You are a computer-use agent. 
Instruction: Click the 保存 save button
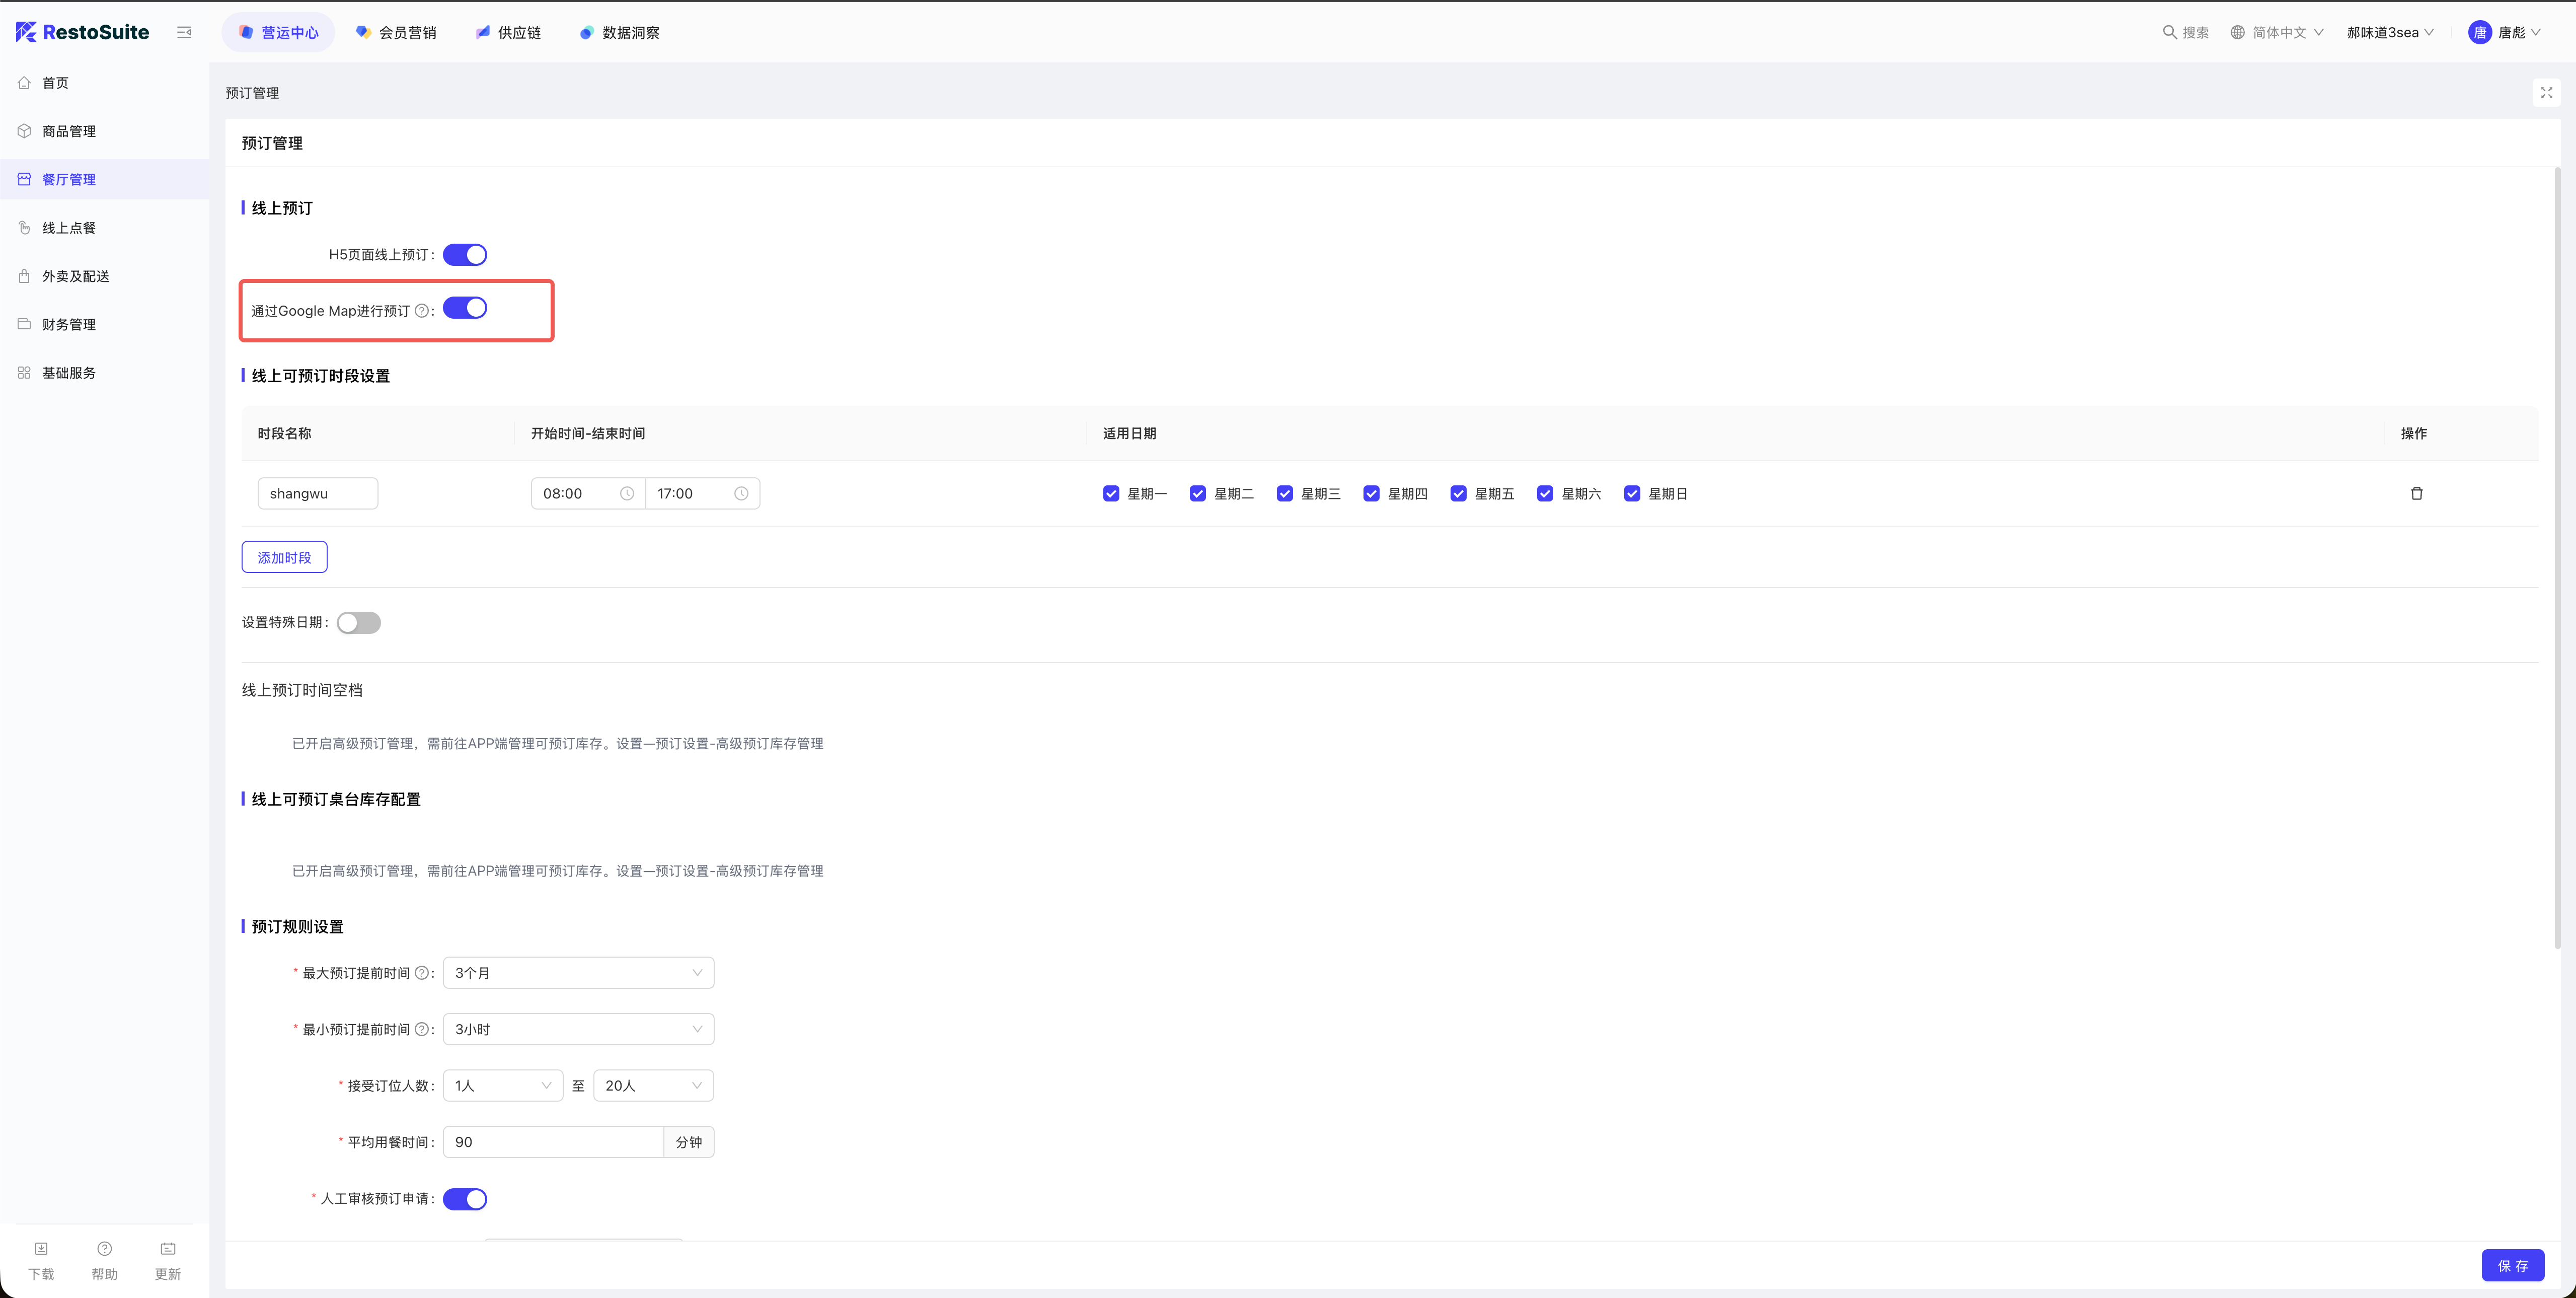pos(2512,1266)
